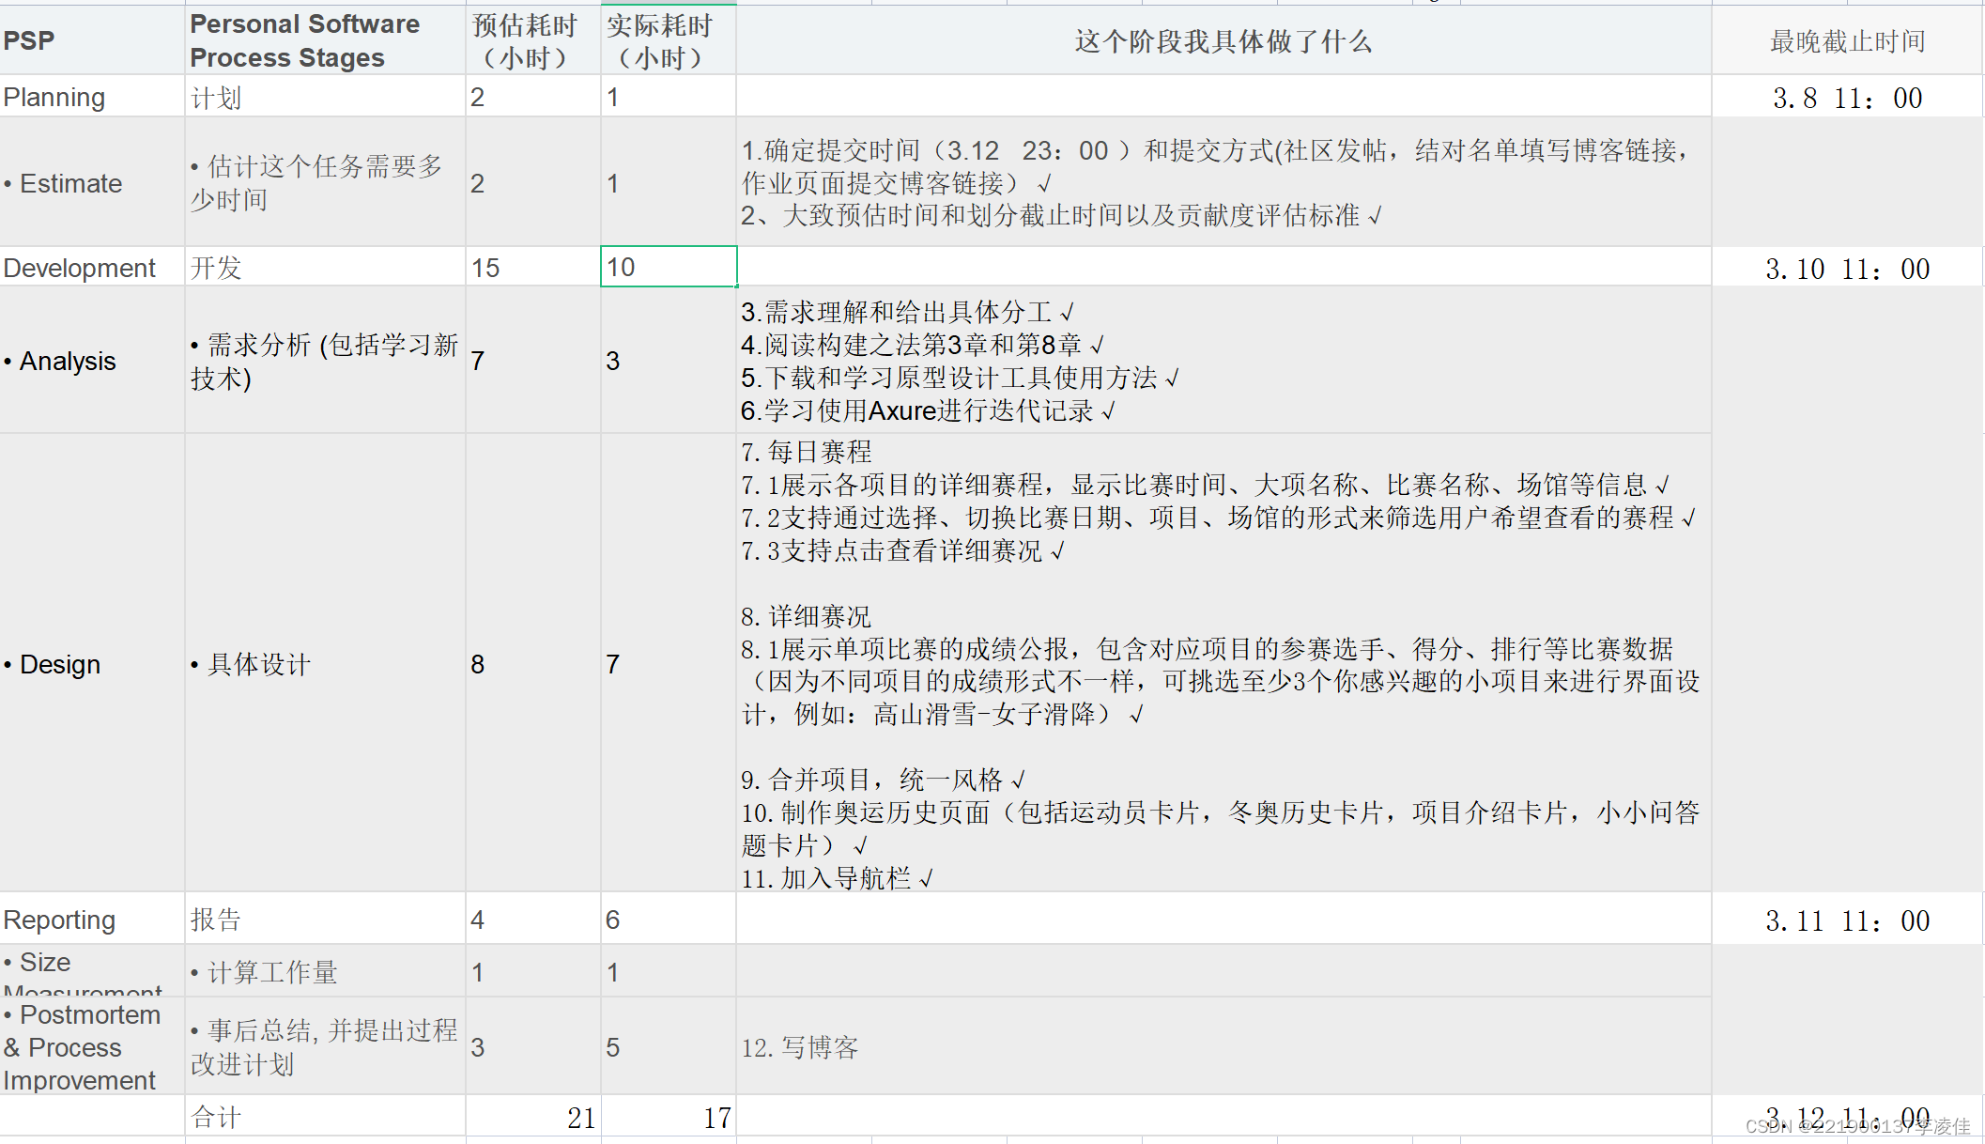Select the Estimate task description cell
The width and height of the screenshot is (1985, 1144).
click(1223, 182)
